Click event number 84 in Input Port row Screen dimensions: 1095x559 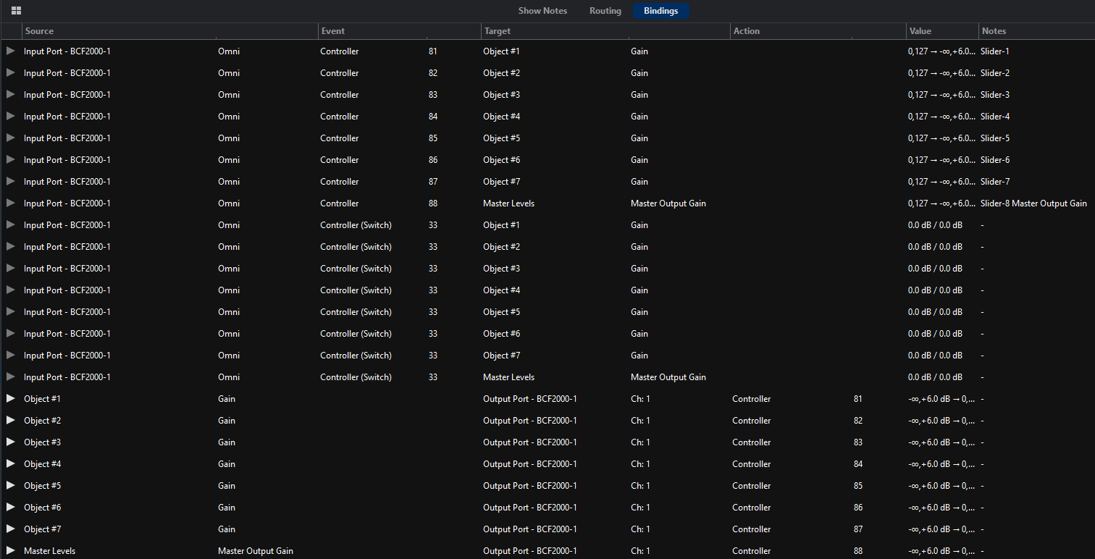click(x=433, y=117)
